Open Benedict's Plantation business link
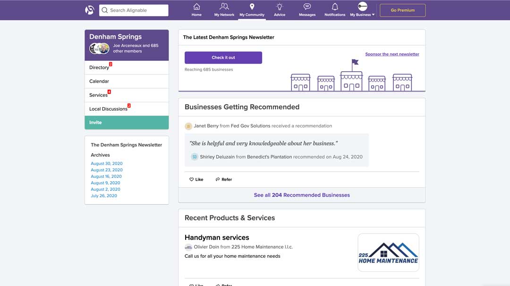Screen dimensions: 510x286 269,157
